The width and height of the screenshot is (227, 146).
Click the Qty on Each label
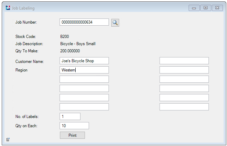[26, 126]
